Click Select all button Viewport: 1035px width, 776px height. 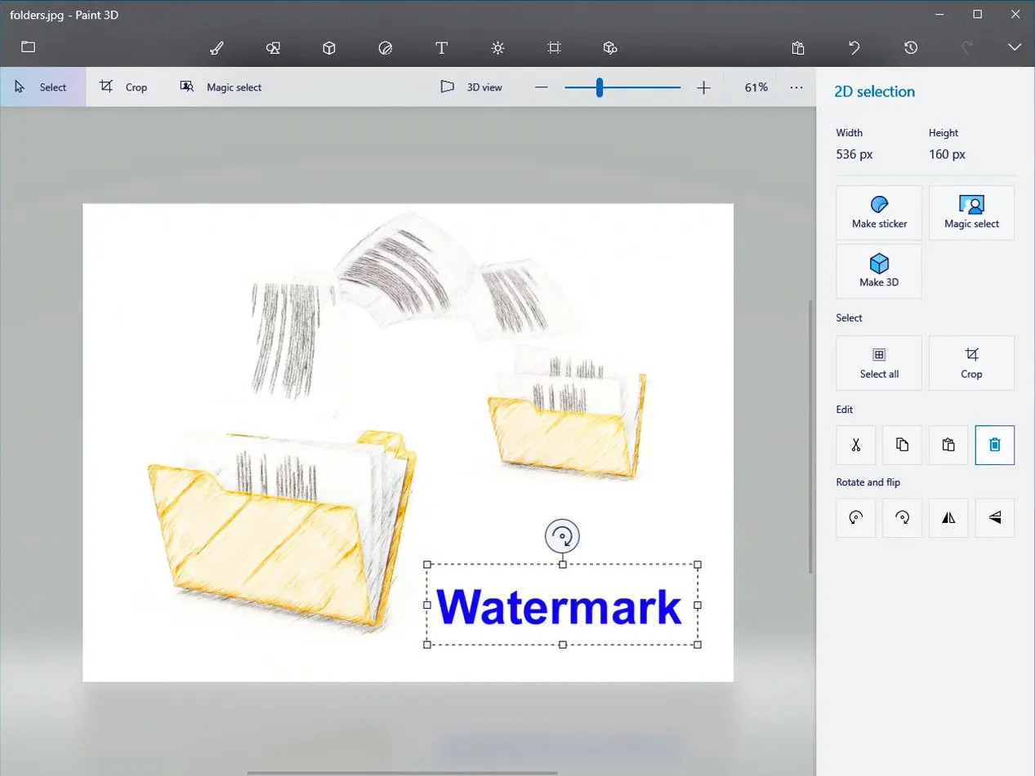point(879,363)
